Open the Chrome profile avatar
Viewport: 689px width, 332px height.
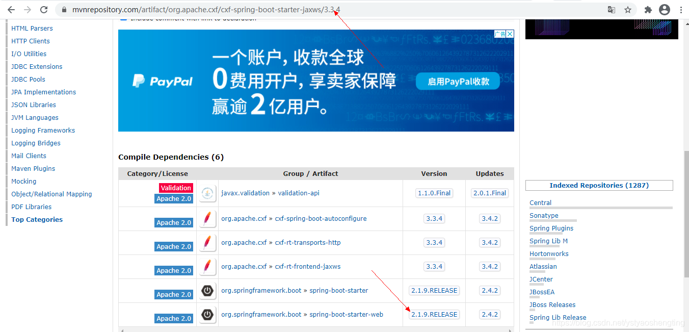coord(664,9)
